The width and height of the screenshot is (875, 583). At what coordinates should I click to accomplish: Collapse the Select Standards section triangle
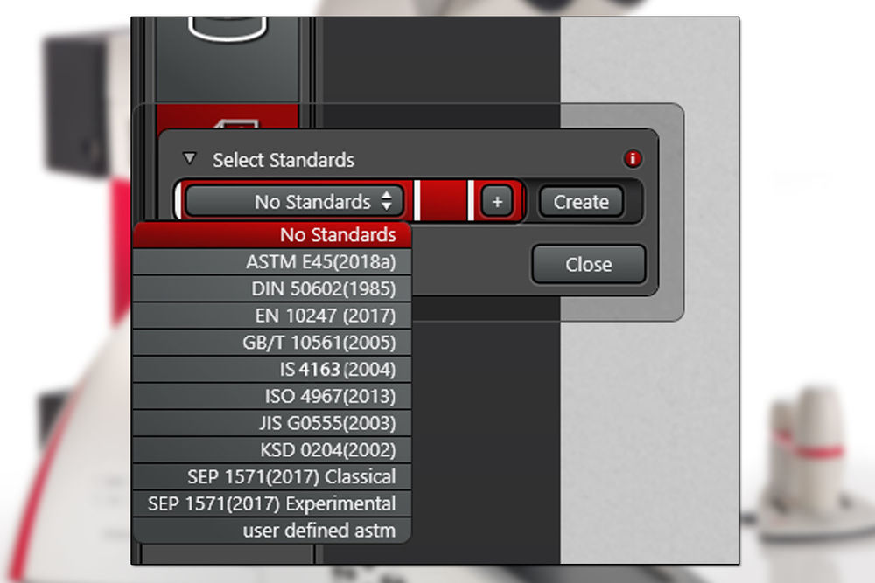click(x=190, y=159)
